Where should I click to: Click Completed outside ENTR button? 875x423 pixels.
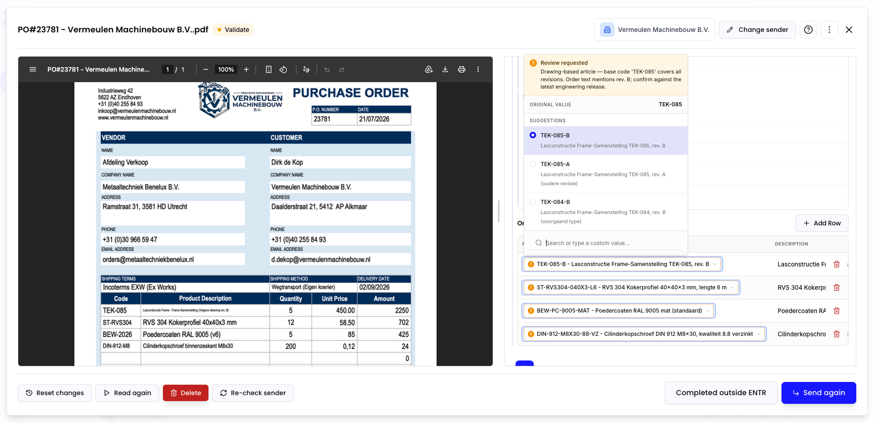pyautogui.click(x=721, y=393)
